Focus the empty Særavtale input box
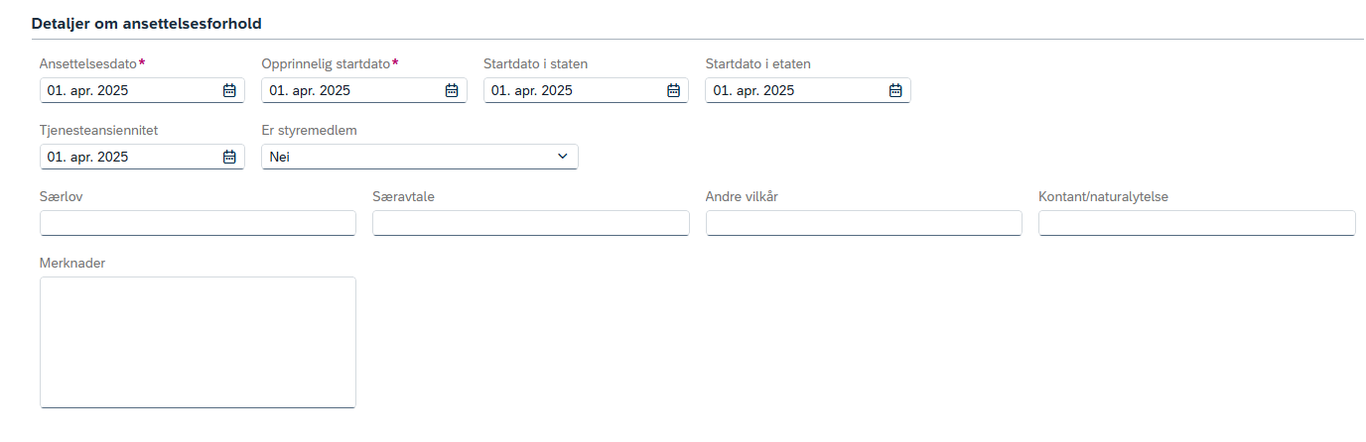This screenshot has width=1366, height=442. [531, 223]
